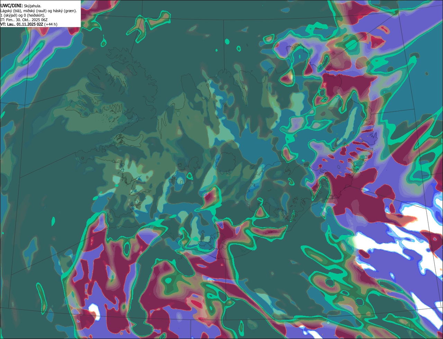Click the 'IT: Fim.. 30. Okt.. 2025 06Z' line
The height and width of the screenshot is (339, 443).
coord(24,20)
